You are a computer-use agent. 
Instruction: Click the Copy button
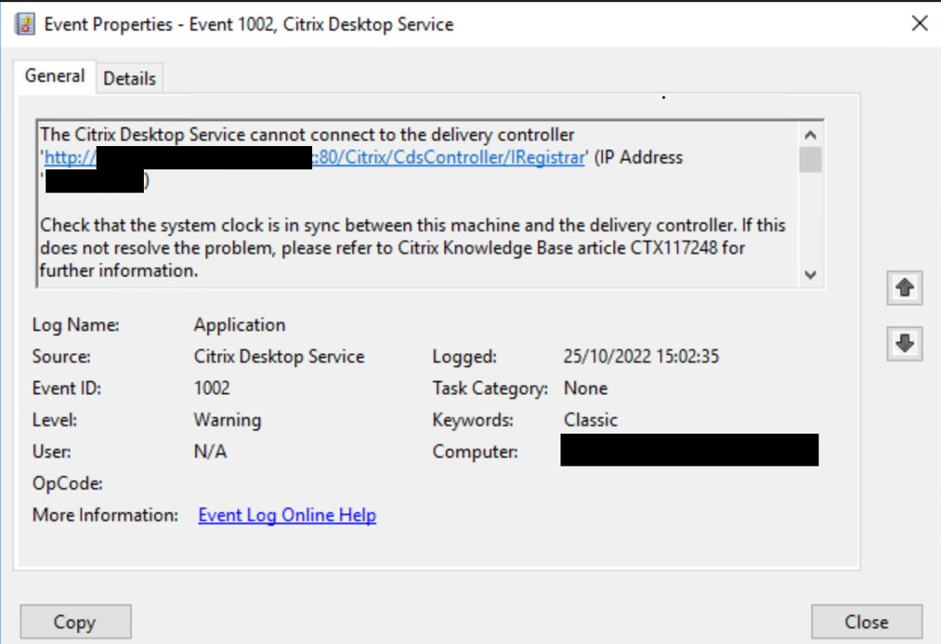(75, 621)
